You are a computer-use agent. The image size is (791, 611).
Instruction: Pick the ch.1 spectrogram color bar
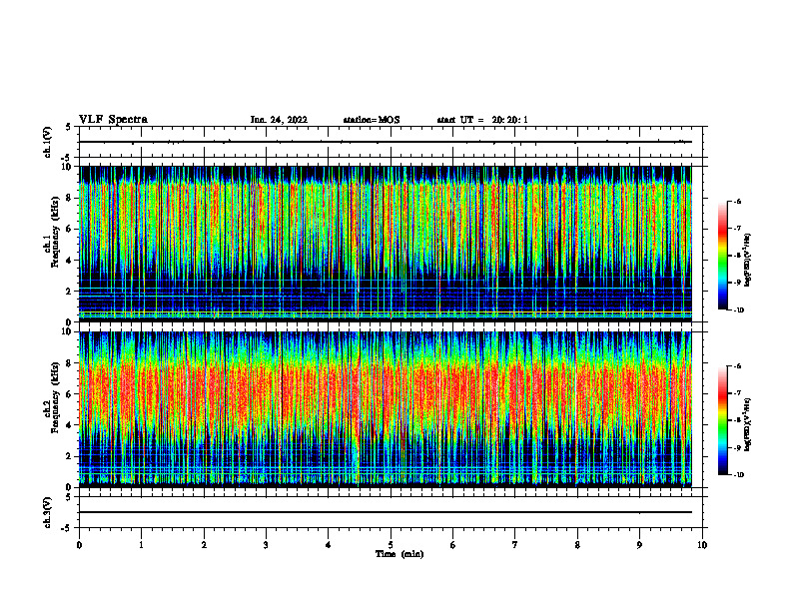pos(722,256)
